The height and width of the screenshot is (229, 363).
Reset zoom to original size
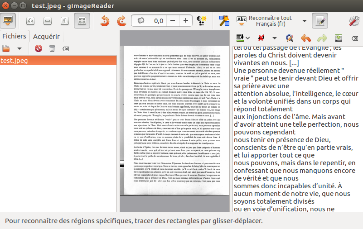[64, 21]
